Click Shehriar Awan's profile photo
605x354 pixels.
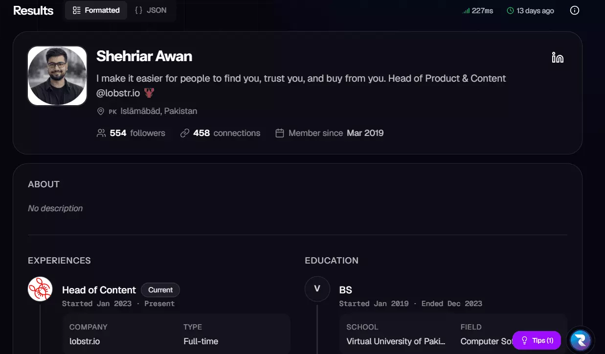57,76
